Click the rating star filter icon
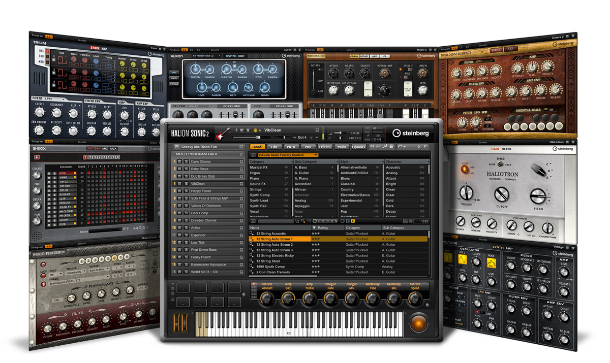 pos(315,221)
